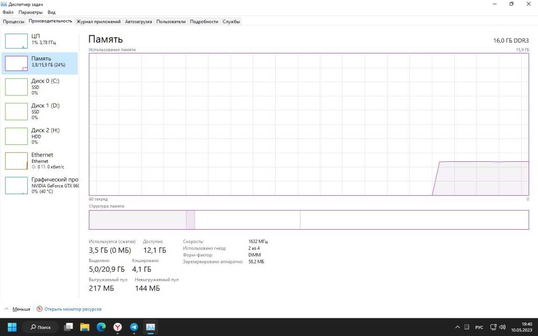Click the resource monitor gauge icon
The image size is (538, 336).
(40, 309)
